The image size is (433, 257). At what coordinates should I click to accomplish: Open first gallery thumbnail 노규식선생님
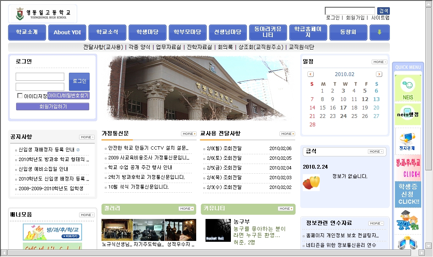click(x=117, y=230)
